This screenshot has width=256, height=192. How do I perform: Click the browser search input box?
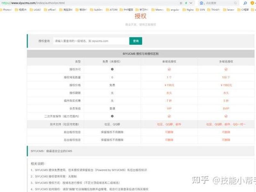(219, 3)
